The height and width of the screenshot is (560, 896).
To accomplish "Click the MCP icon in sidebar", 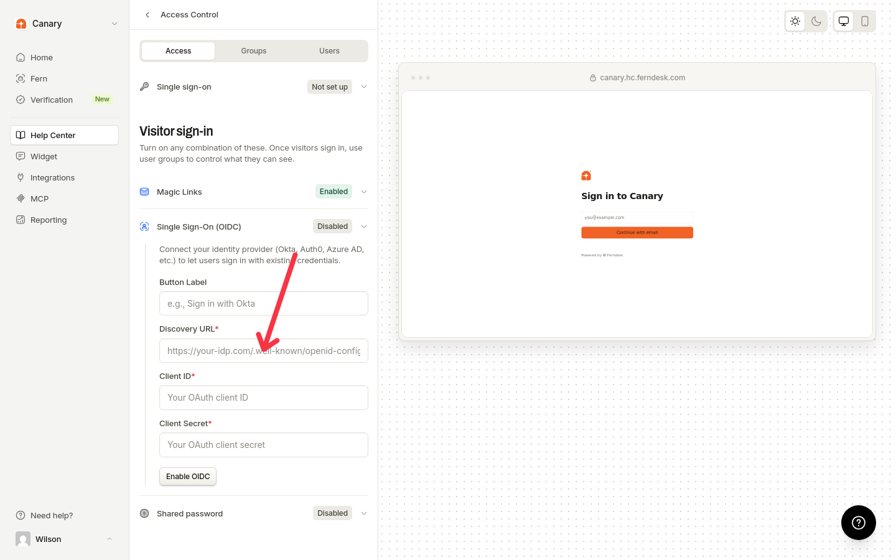I will point(21,198).
